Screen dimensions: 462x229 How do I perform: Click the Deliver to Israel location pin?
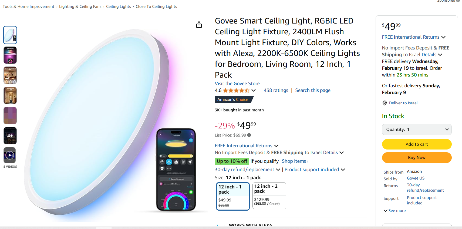click(x=385, y=103)
